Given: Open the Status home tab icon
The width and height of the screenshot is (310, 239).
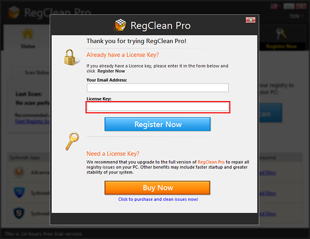Looking at the screenshot, I should click(x=28, y=34).
